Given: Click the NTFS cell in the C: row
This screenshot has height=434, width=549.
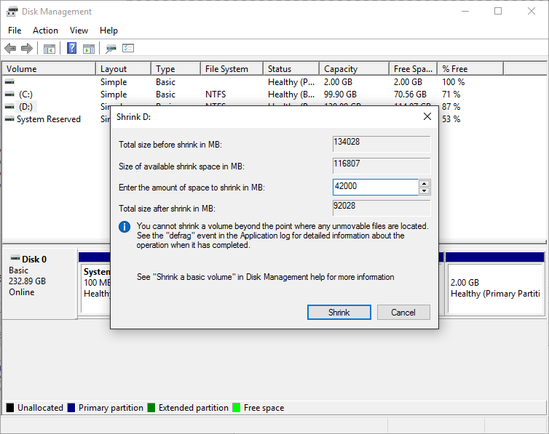Looking at the screenshot, I should tap(216, 95).
